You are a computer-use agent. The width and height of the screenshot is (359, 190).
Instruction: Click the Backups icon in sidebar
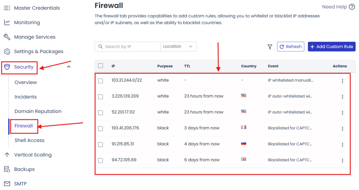(x=7, y=169)
